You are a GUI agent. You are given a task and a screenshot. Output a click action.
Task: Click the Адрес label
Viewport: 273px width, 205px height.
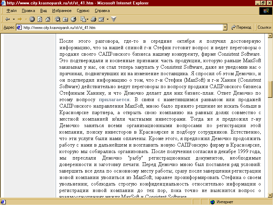(x=9, y=27)
